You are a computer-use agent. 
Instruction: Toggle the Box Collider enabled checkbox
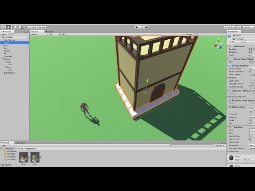pyautogui.click(x=233, y=107)
